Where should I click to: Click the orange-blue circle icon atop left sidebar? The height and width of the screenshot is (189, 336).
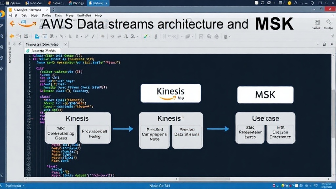point(2,14)
